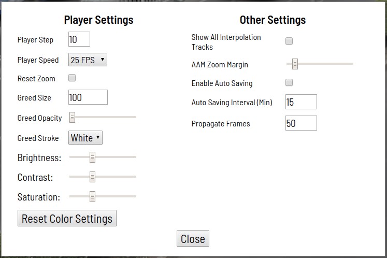This screenshot has width=387, height=258.
Task: Close the settings dialog with Close button
Action: click(x=193, y=238)
